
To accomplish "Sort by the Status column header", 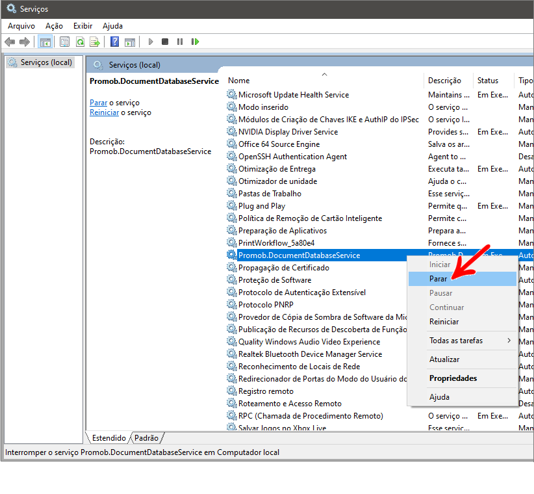I will (493, 81).
